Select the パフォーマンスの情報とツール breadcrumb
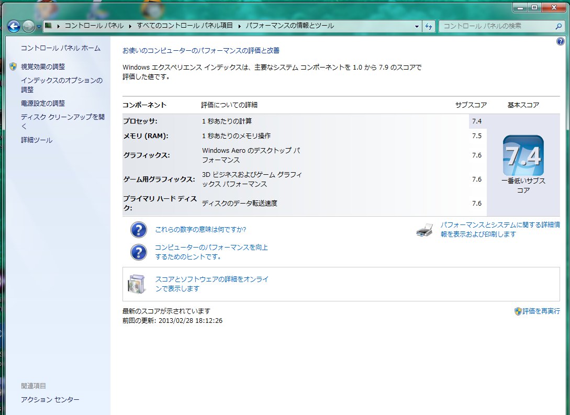 click(x=290, y=26)
